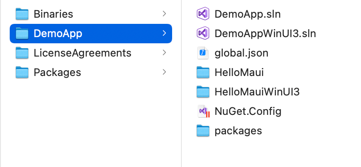Click the global.json file icon
Screen dimensions: 361x167
(203, 53)
